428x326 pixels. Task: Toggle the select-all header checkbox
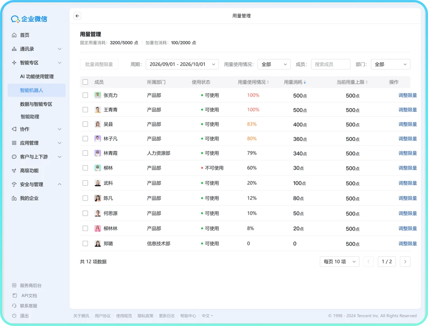(86, 82)
